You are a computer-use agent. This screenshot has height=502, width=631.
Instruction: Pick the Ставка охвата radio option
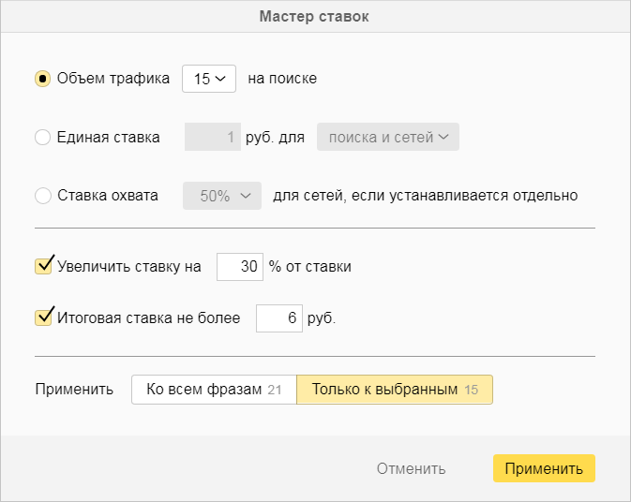(42, 197)
